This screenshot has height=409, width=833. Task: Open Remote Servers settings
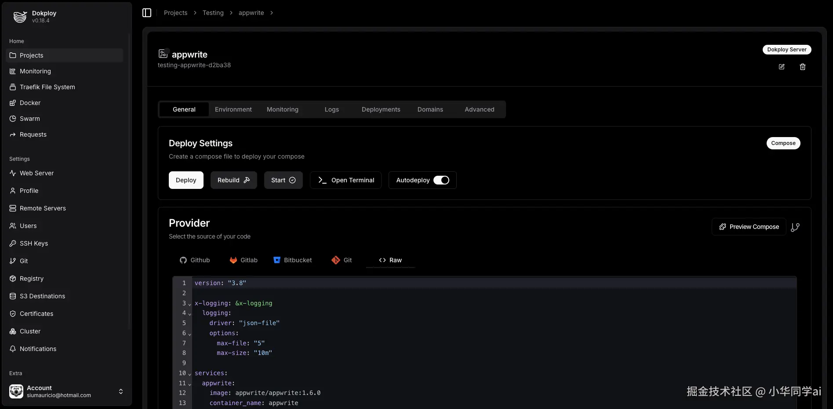[x=65, y=208]
